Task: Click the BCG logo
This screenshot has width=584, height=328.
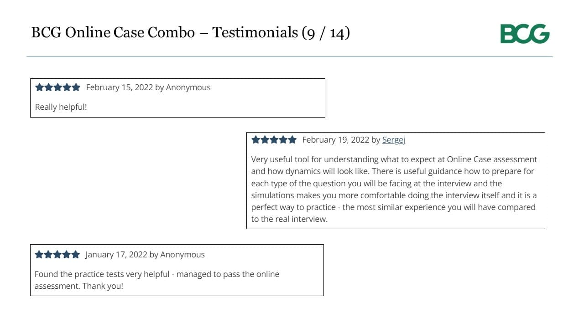Action: coord(525,34)
